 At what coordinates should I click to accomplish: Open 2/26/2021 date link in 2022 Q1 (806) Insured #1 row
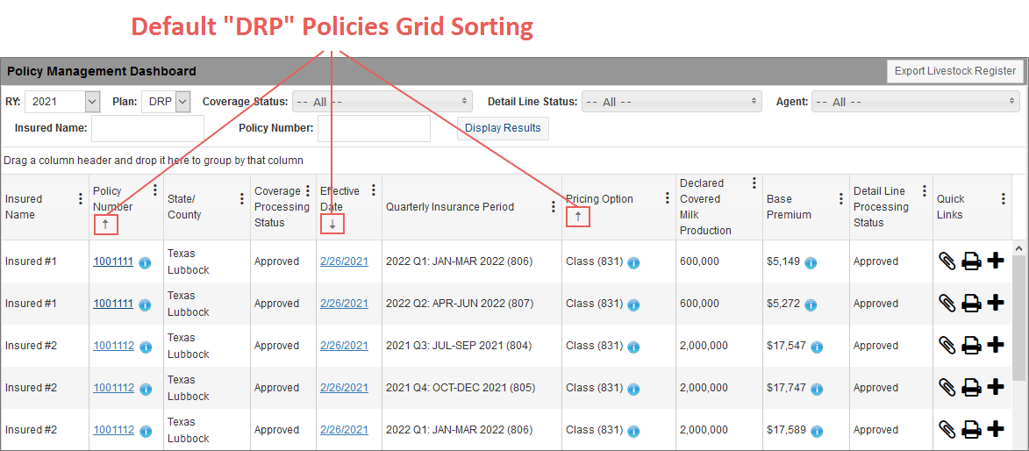pos(344,261)
